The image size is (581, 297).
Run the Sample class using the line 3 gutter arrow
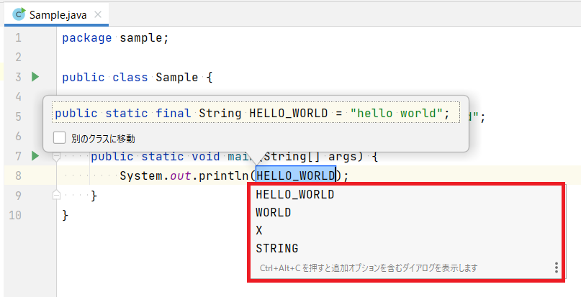point(35,77)
